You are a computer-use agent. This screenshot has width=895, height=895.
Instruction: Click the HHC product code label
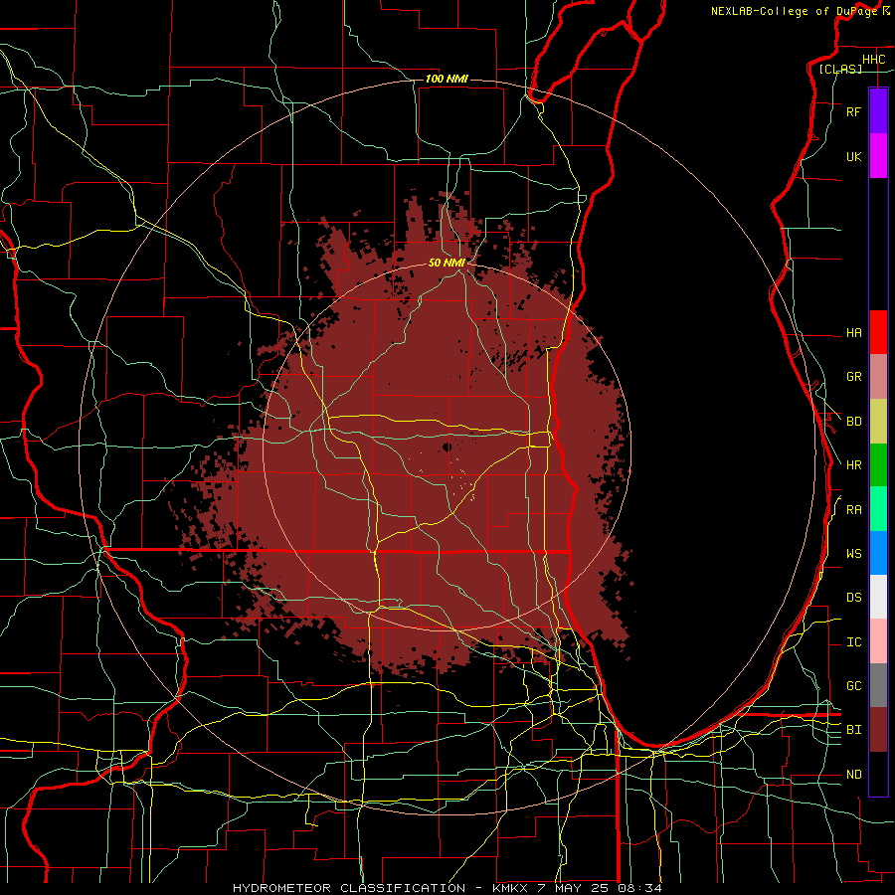coord(873,60)
